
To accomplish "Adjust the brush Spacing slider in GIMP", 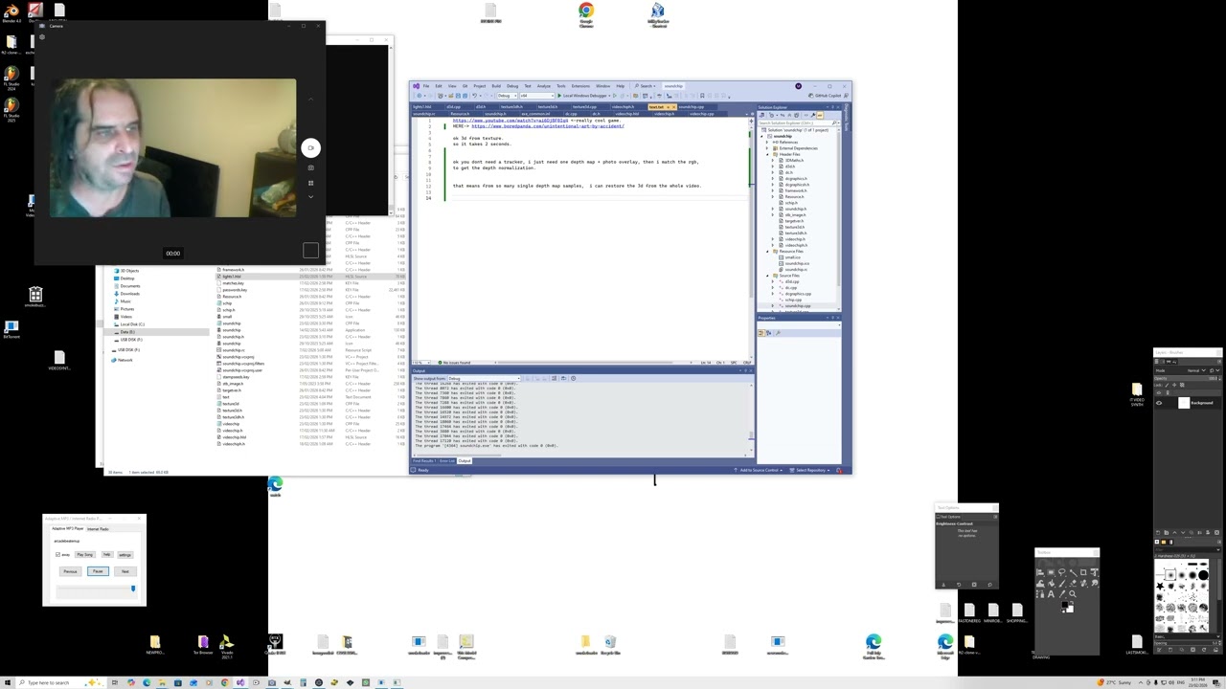I will coord(1188,643).
